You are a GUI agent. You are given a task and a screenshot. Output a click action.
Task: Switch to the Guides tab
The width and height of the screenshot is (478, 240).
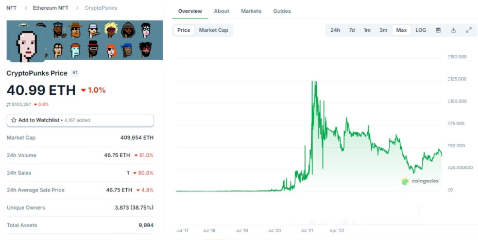[282, 11]
